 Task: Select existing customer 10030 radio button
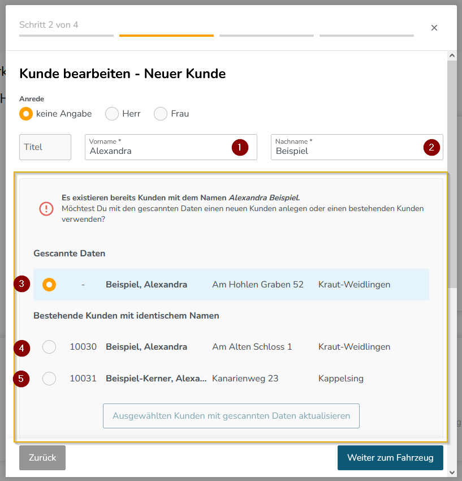point(49,347)
